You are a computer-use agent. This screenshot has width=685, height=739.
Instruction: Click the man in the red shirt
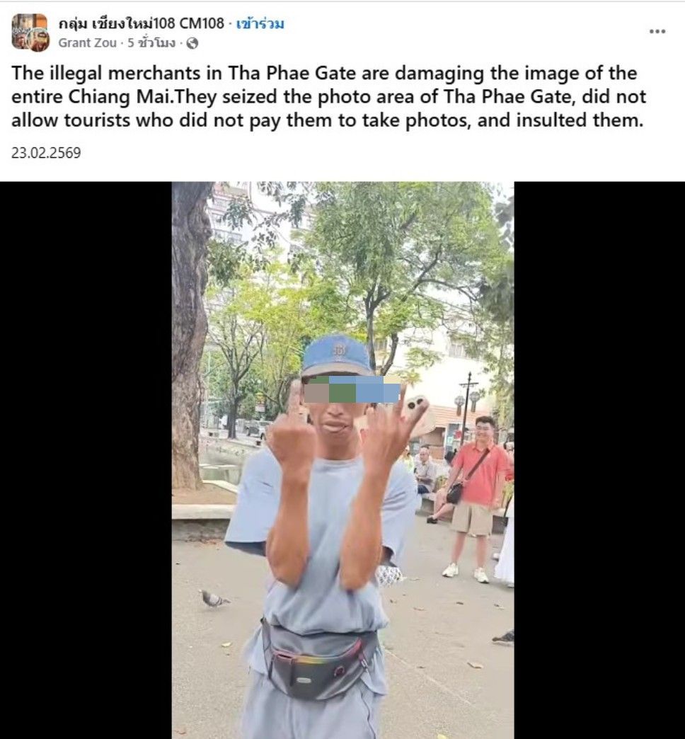click(476, 497)
